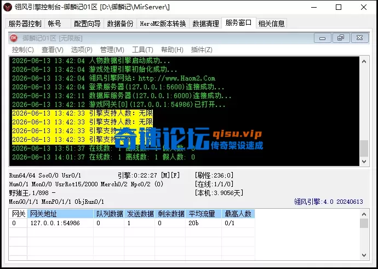This screenshot has height=269, width=378.
Task: Select the 服务窗口 tab
Action: coord(238,22)
